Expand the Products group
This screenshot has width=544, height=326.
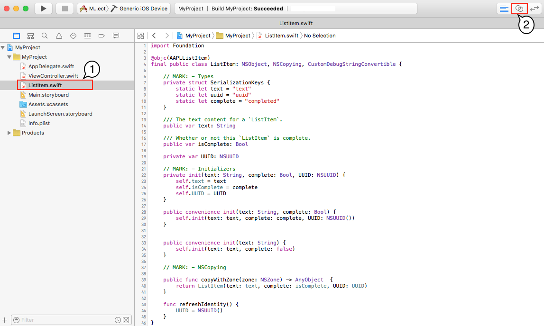pos(9,133)
